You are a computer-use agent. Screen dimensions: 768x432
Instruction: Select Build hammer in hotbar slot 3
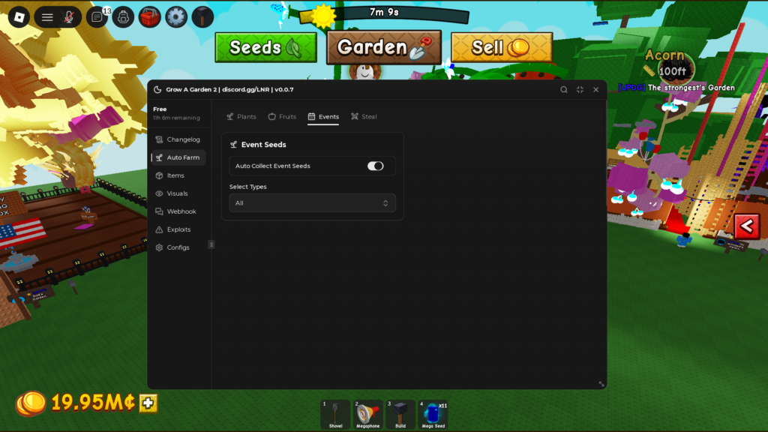coord(400,414)
